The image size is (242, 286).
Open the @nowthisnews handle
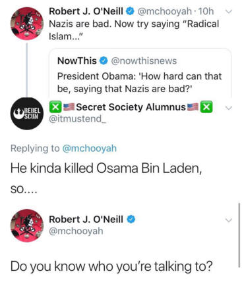pyautogui.click(x=144, y=61)
